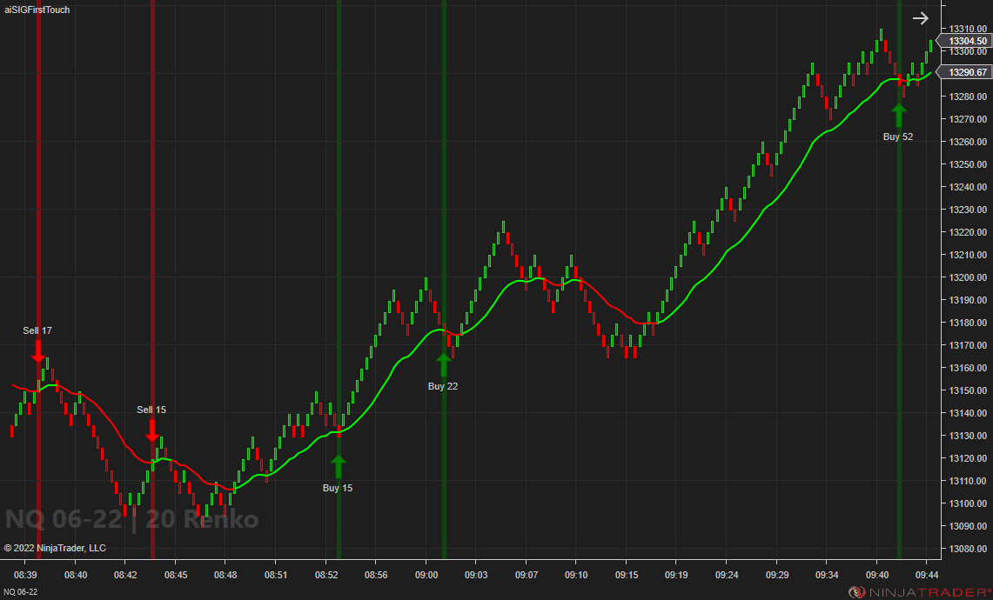Select the Sell 17 red arrow signal
Screen dimensions: 993x600
coord(38,353)
